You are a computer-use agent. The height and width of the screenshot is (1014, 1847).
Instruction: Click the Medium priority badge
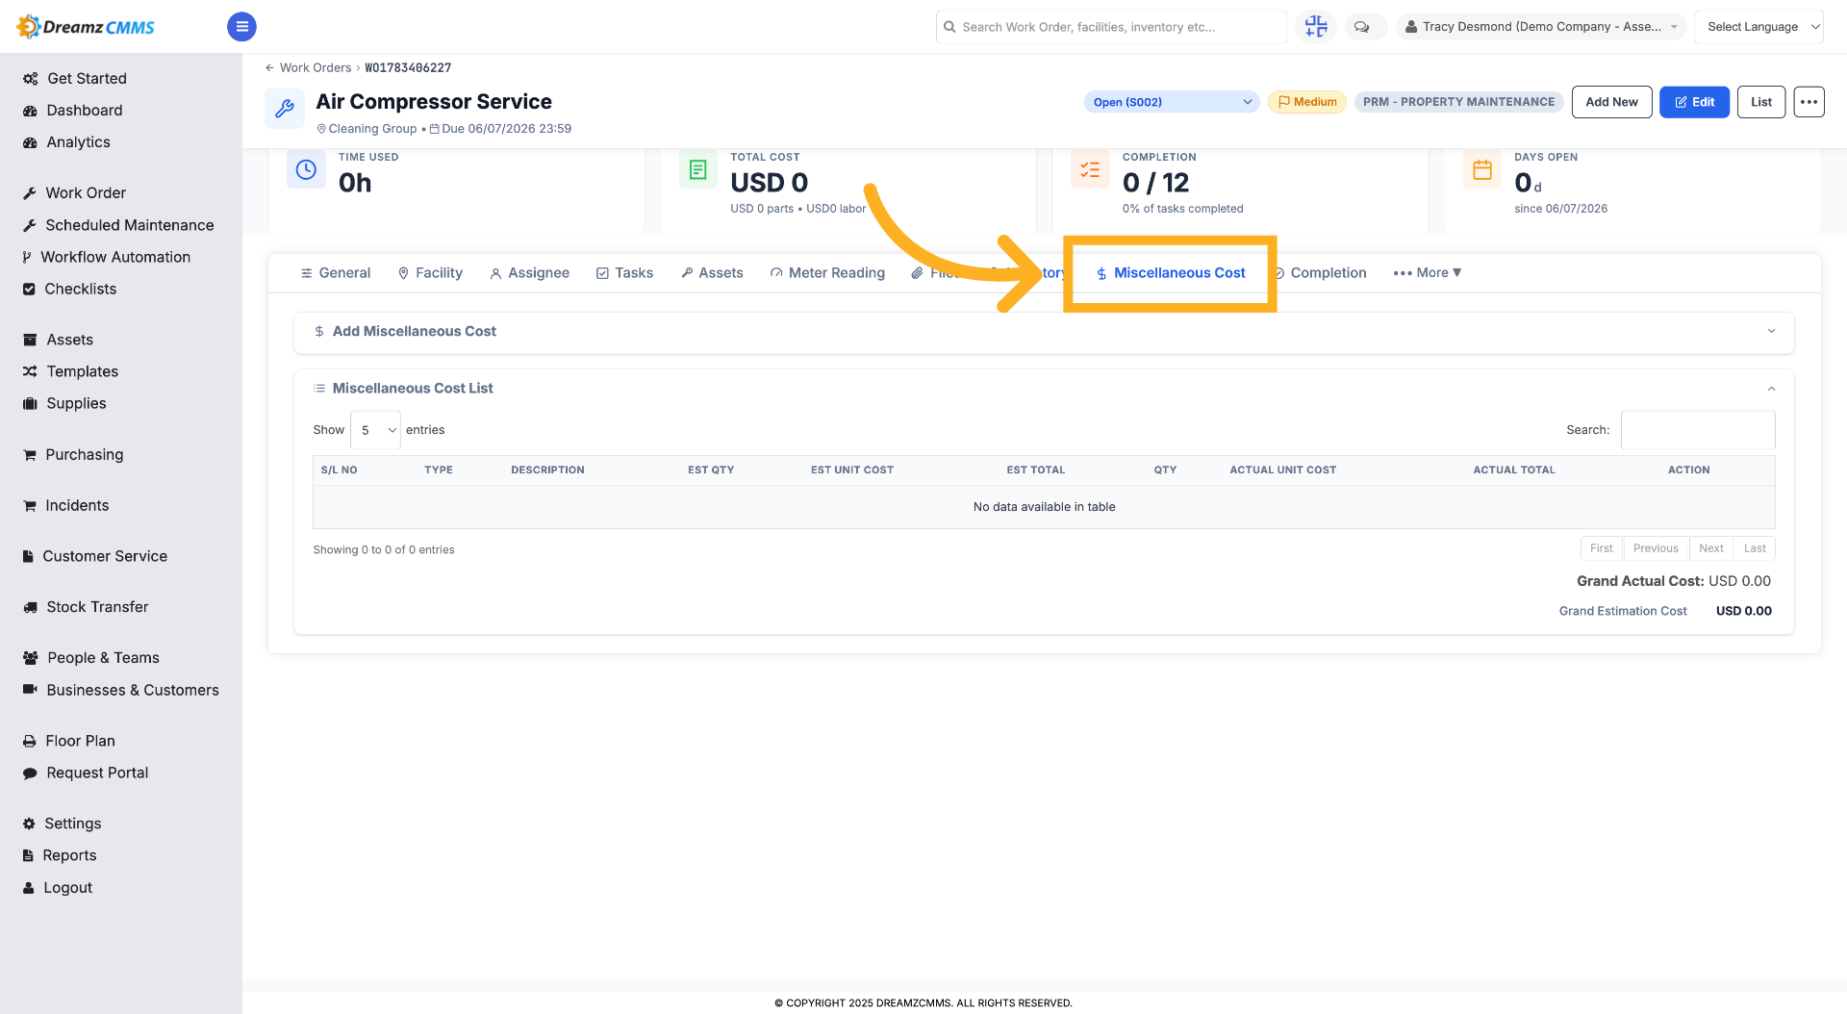pyautogui.click(x=1307, y=102)
